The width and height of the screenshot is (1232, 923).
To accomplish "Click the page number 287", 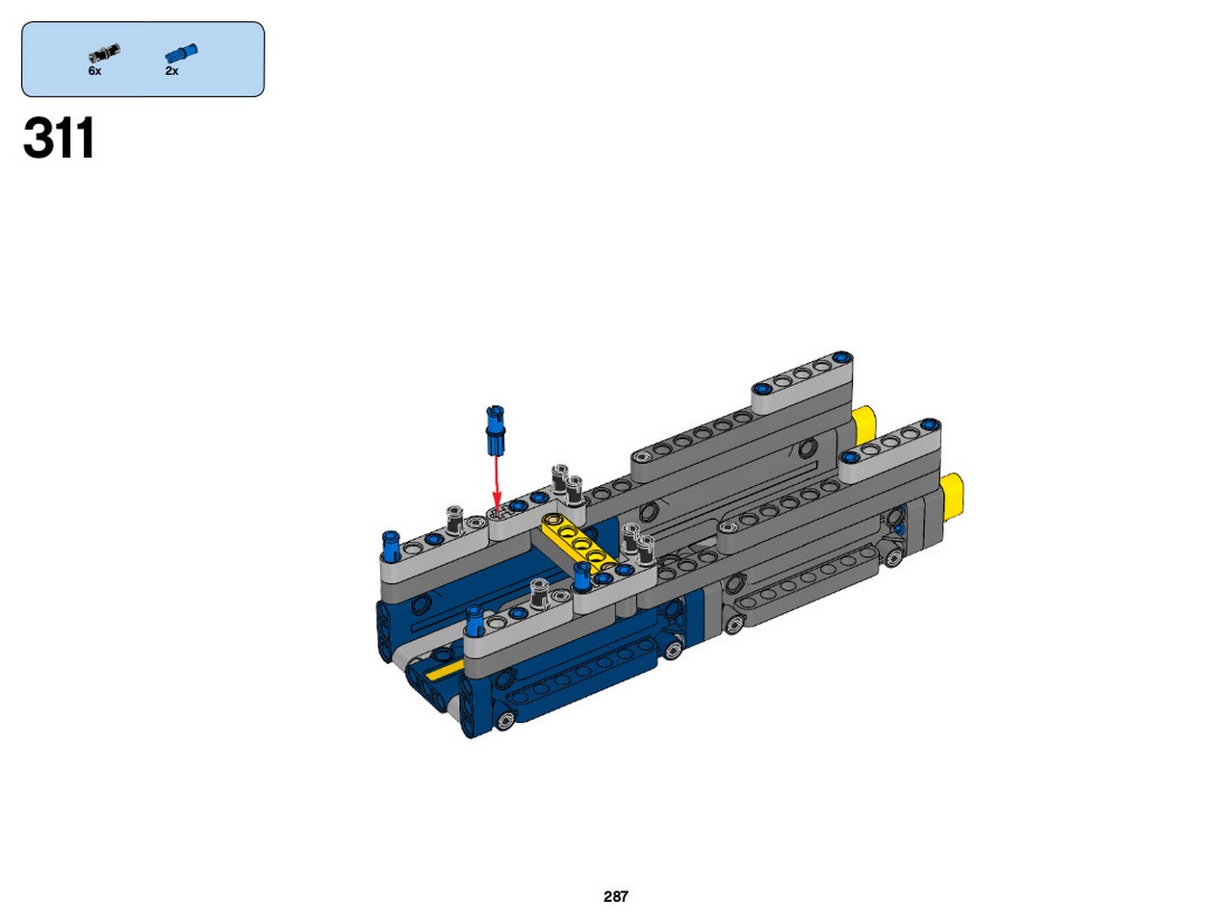I will click(x=616, y=896).
